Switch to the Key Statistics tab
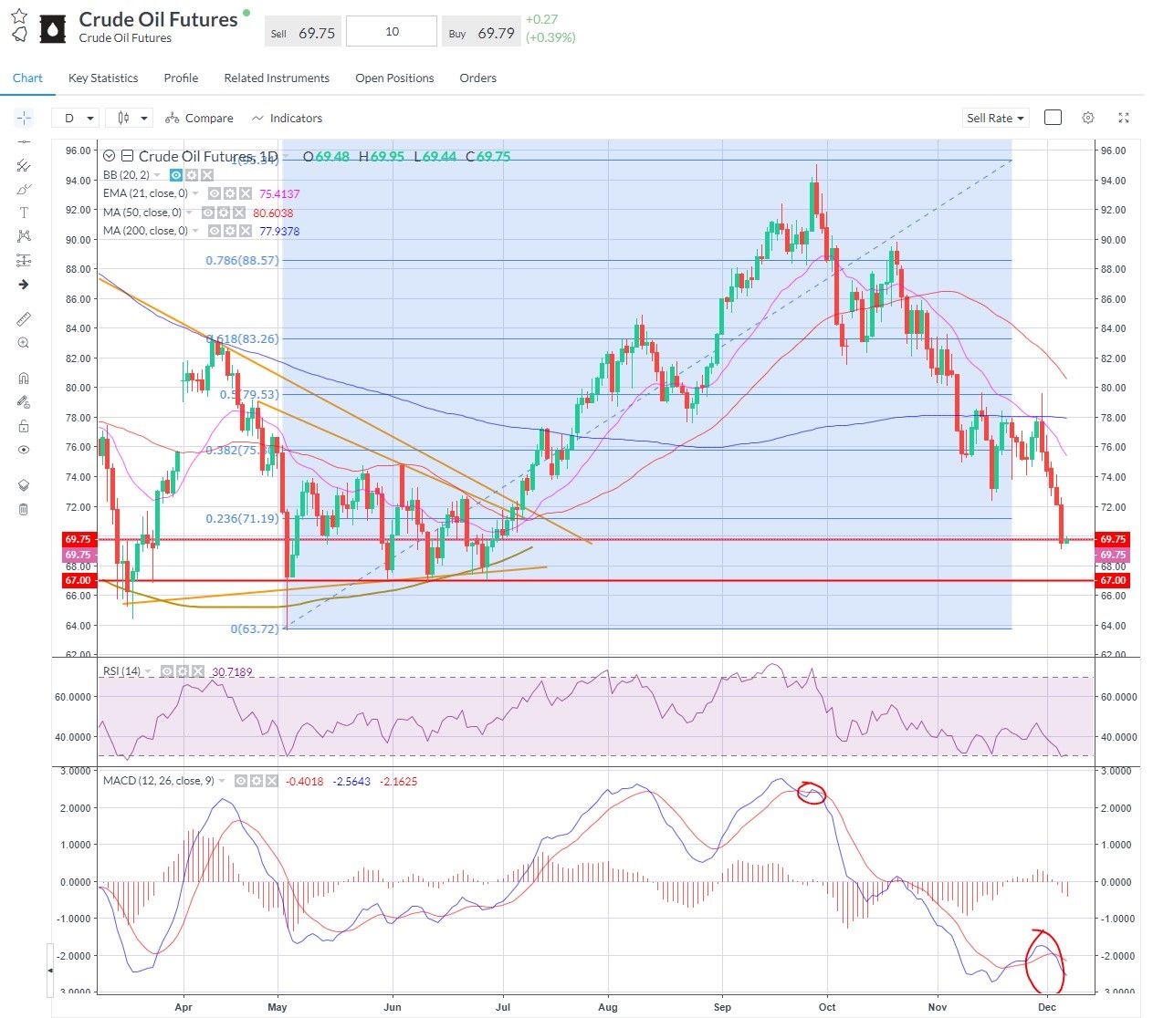This screenshot has height=1018, width=1153. point(102,78)
